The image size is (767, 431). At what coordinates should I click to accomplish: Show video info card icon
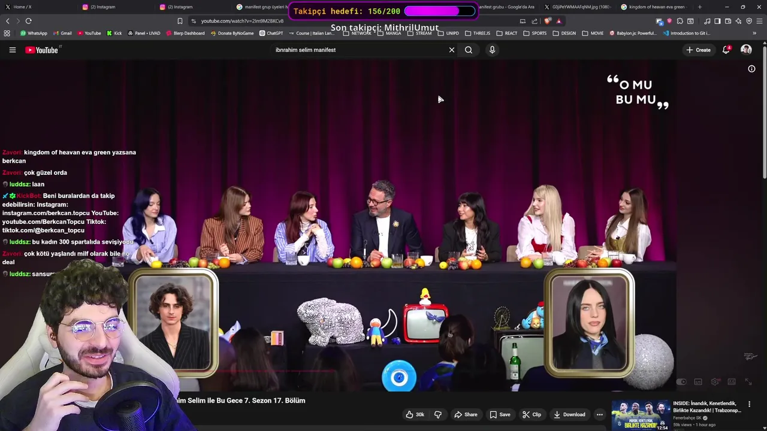point(751,69)
